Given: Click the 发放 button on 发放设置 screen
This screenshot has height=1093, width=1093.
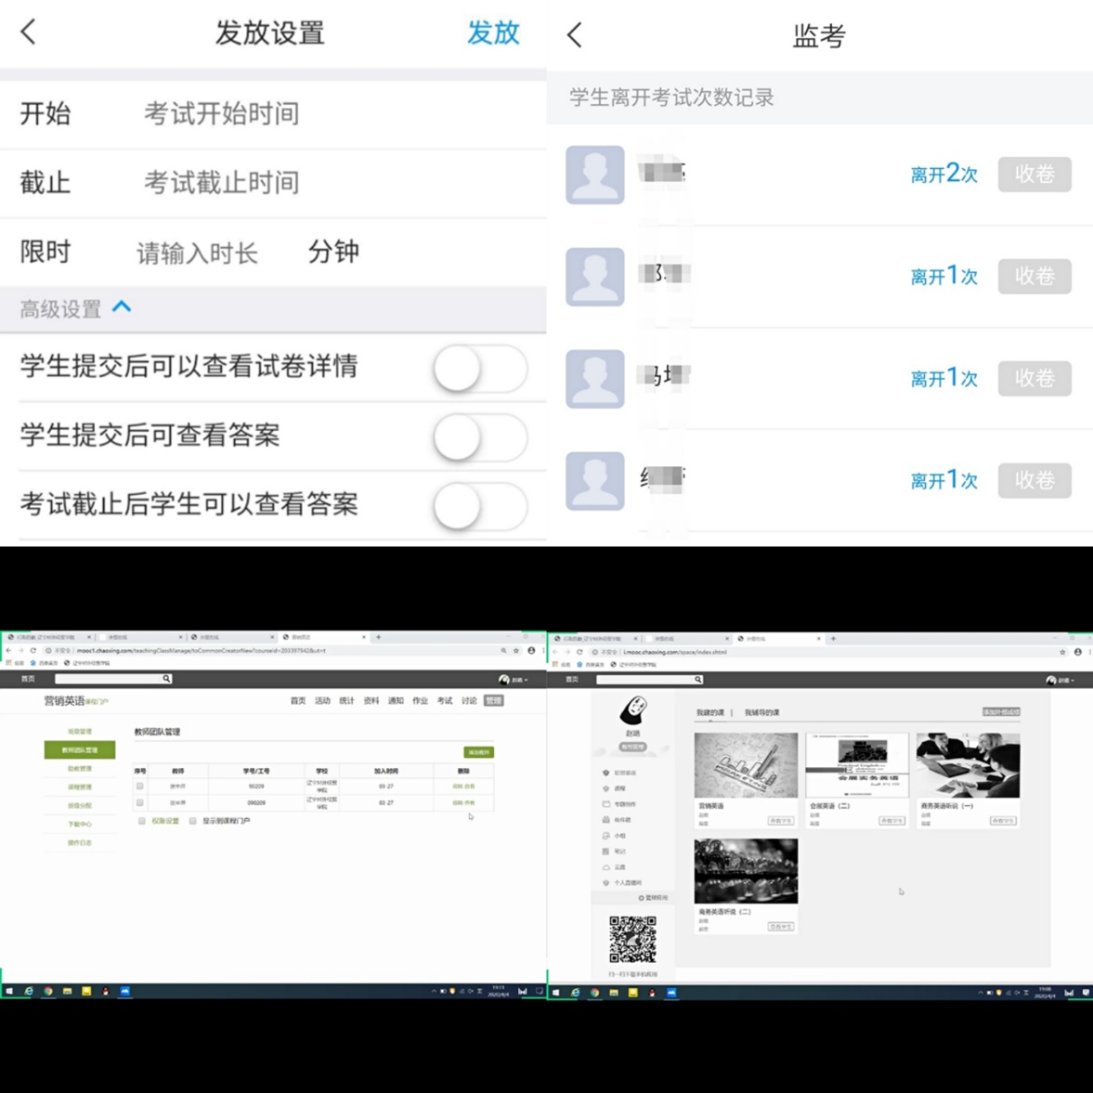Looking at the screenshot, I should click(493, 33).
